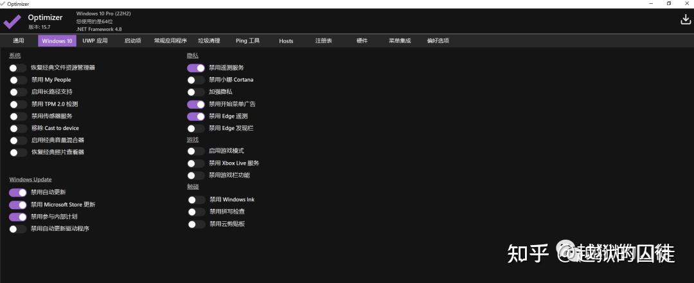Go to the 常规应用程序 tab
Screen dimensions: 694x283
tap(170, 41)
